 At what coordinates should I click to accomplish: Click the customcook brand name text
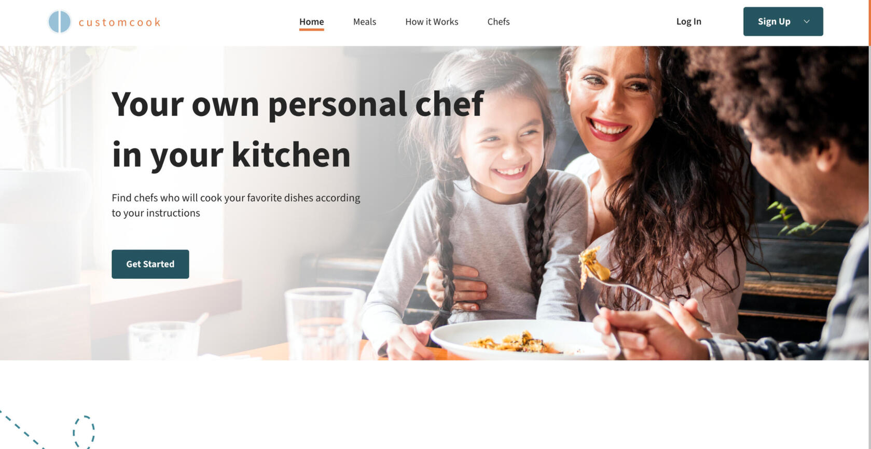[x=119, y=22]
